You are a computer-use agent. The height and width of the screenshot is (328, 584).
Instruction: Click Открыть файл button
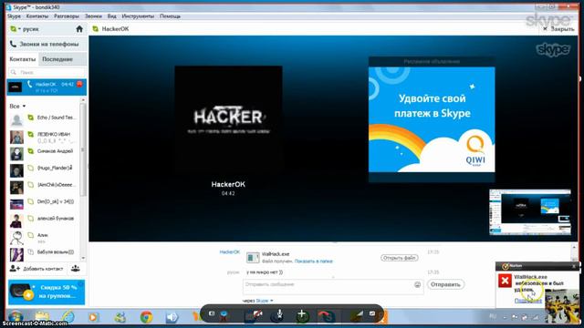point(400,258)
